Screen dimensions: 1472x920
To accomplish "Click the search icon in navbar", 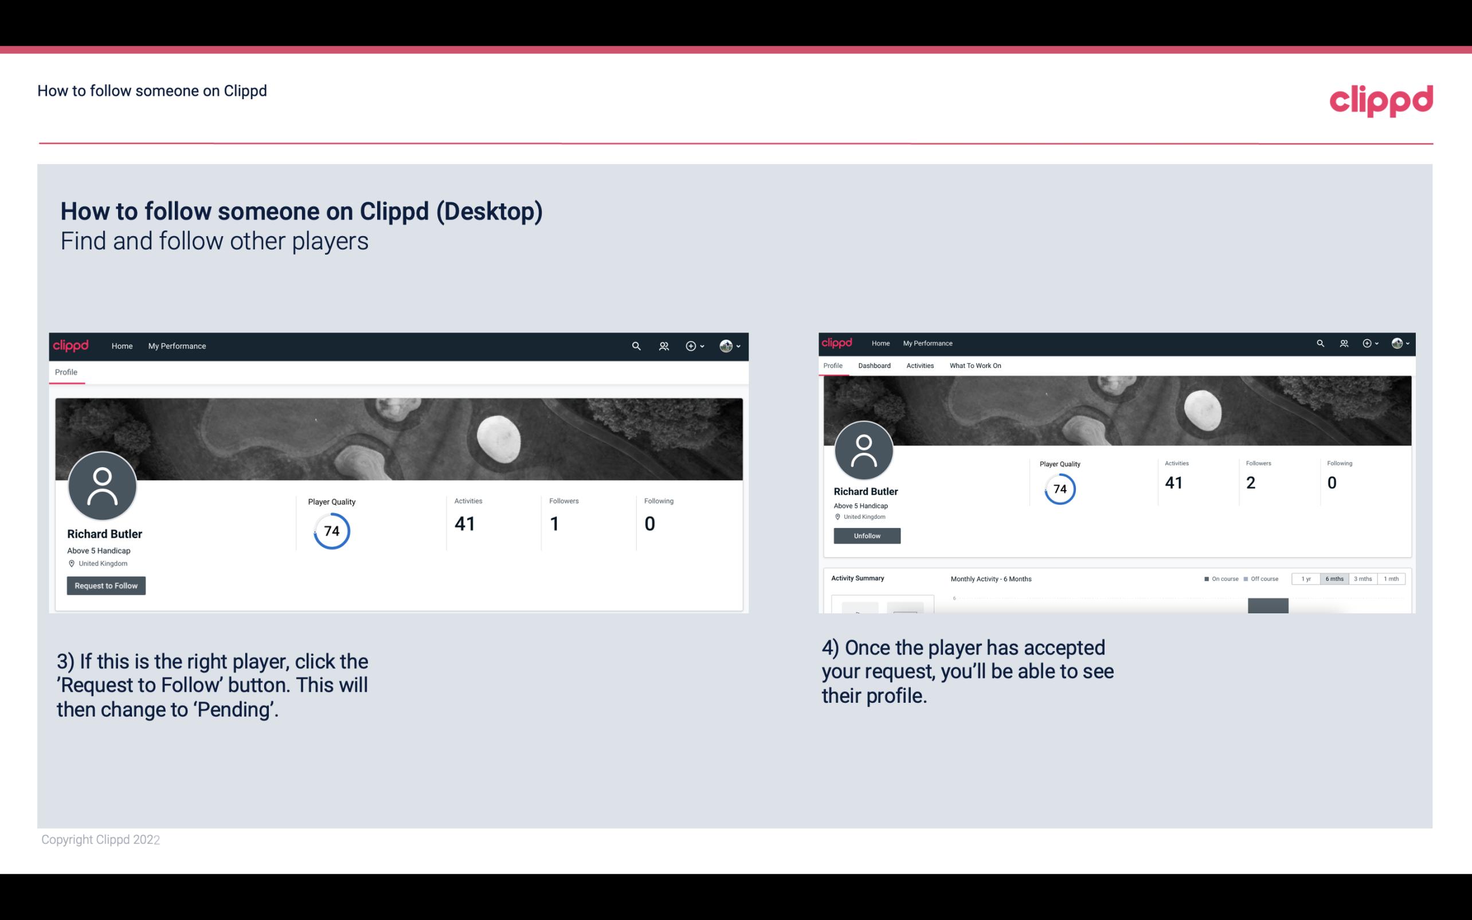I will coord(636,346).
